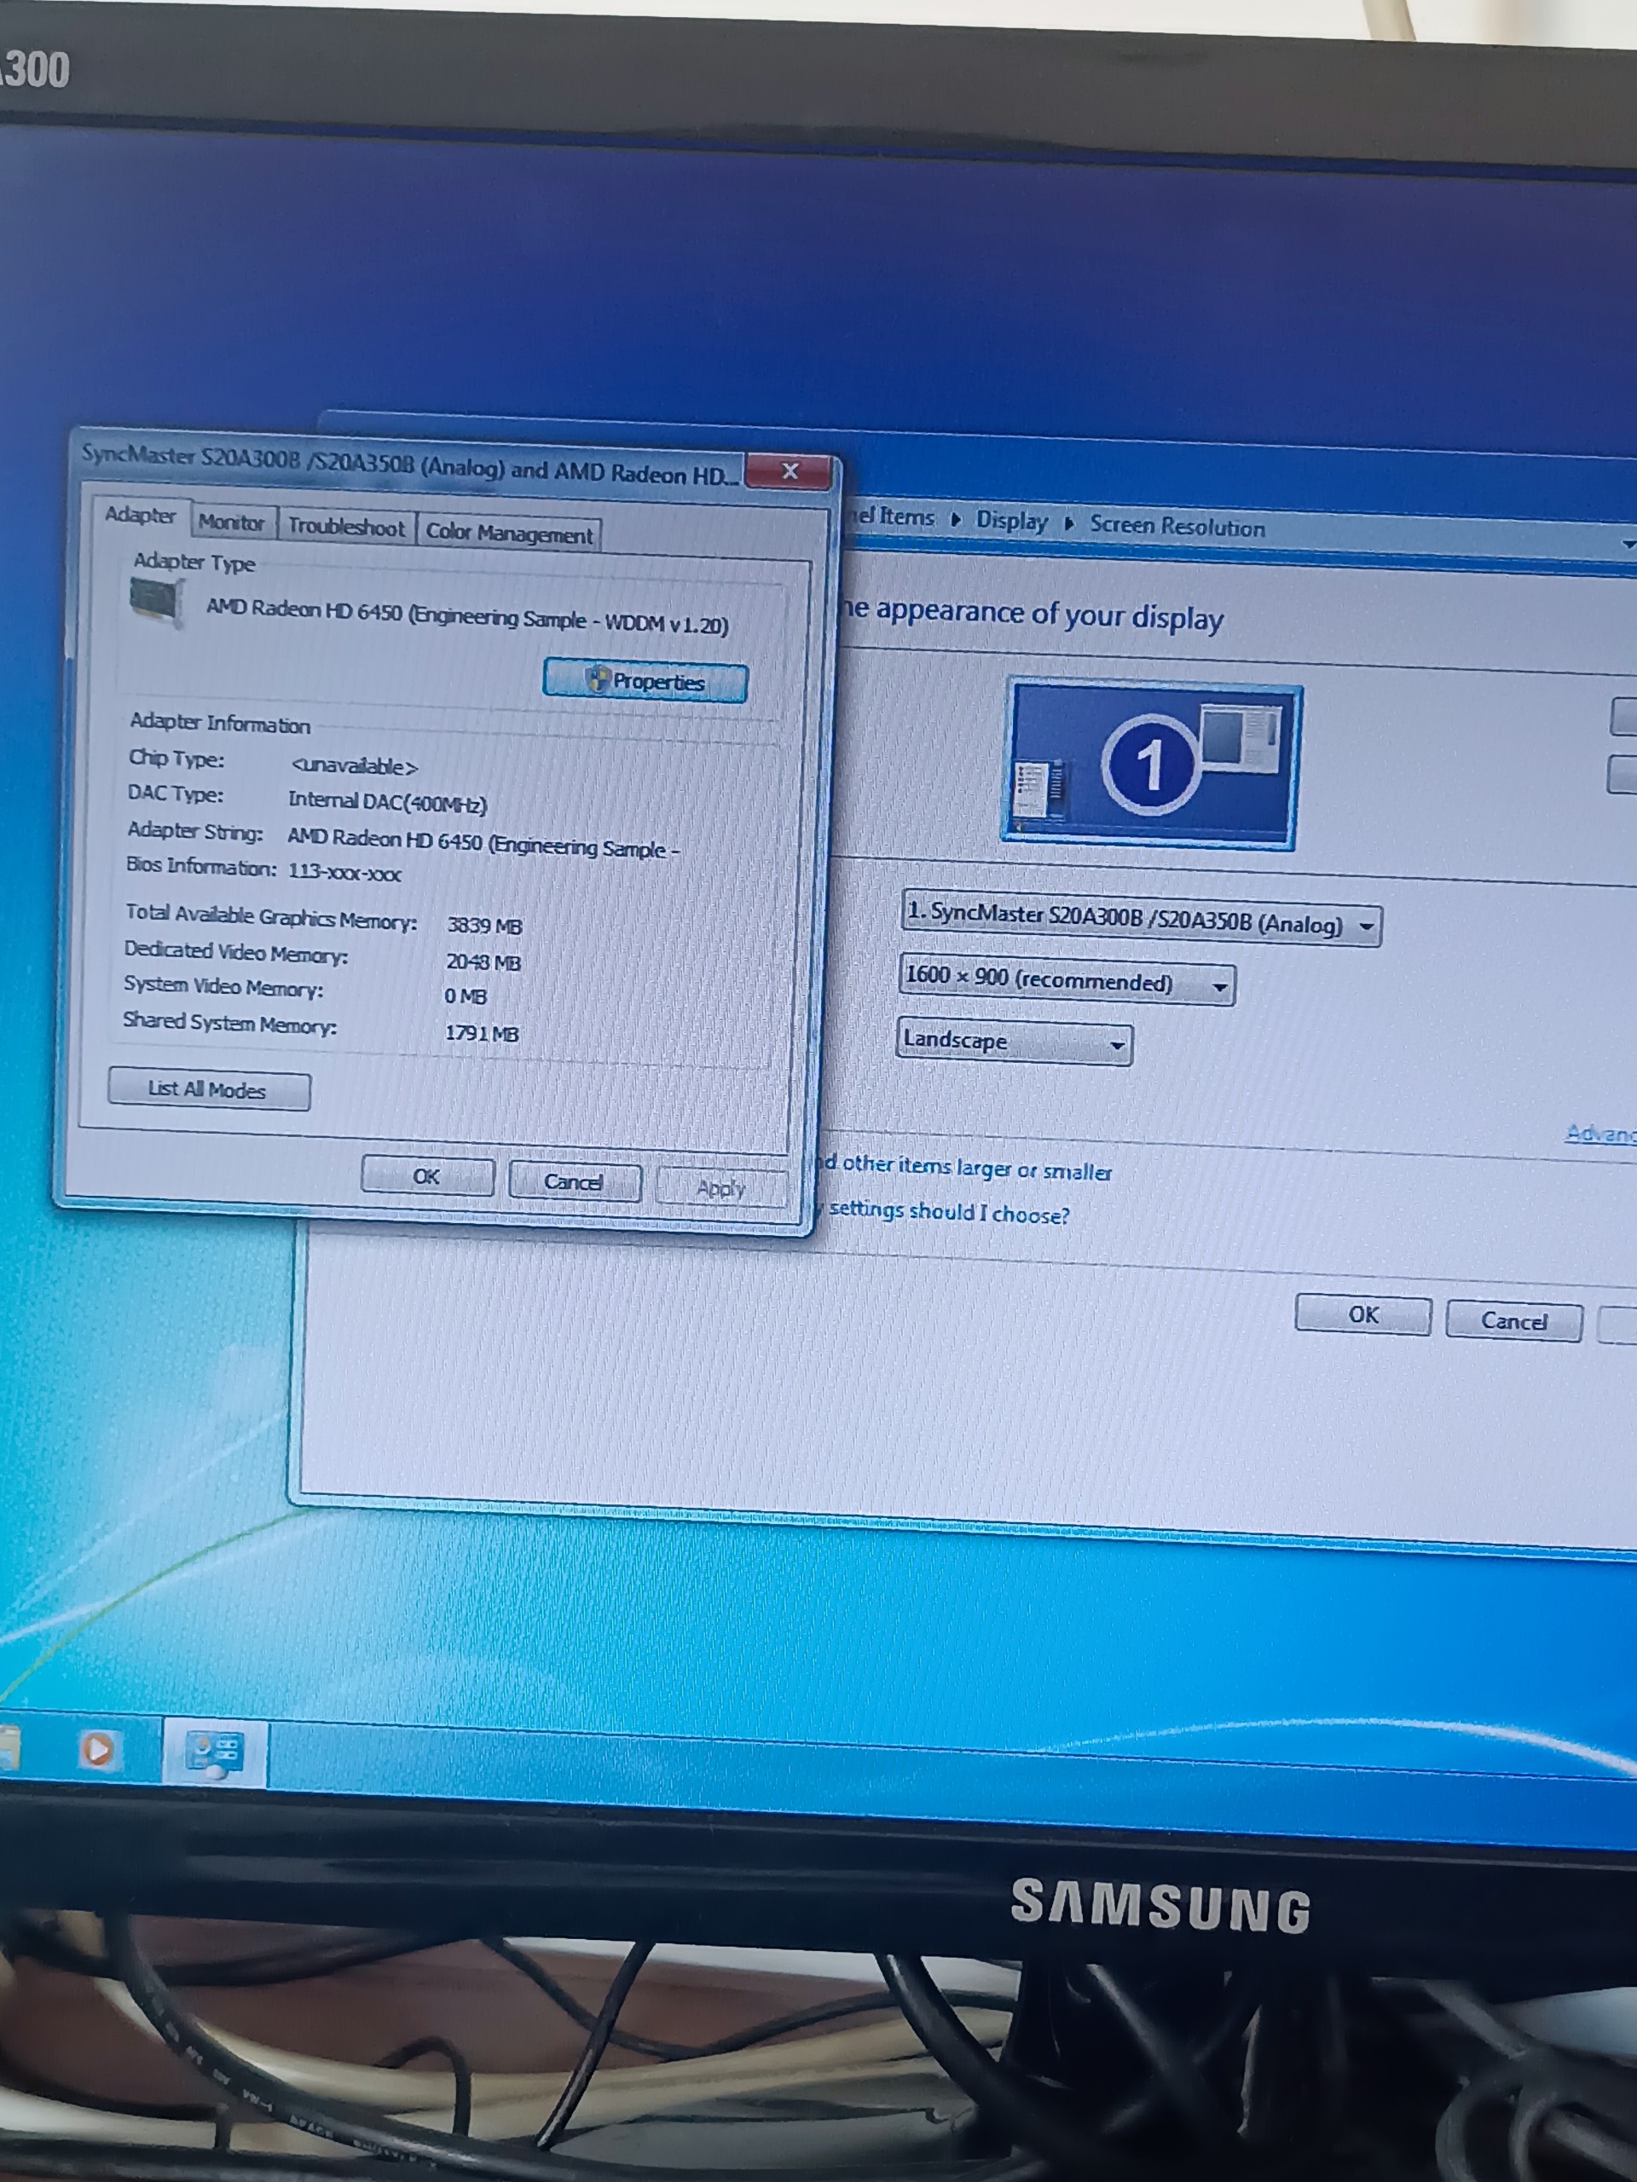Image resolution: width=1637 pixels, height=2182 pixels.
Task: Click breadcrumb arrow before Display
Action: [x=955, y=520]
